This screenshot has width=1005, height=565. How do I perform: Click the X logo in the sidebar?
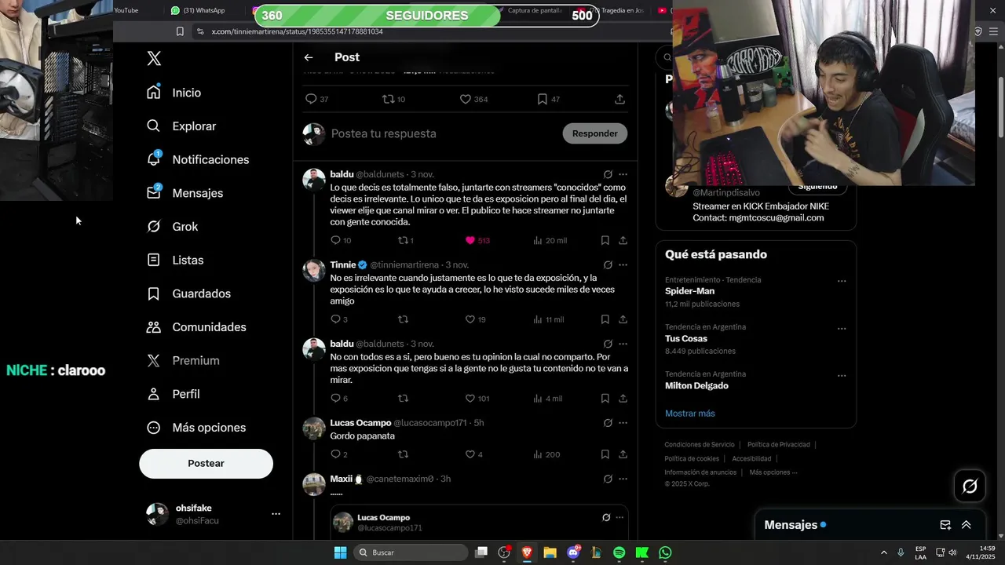pyautogui.click(x=154, y=59)
